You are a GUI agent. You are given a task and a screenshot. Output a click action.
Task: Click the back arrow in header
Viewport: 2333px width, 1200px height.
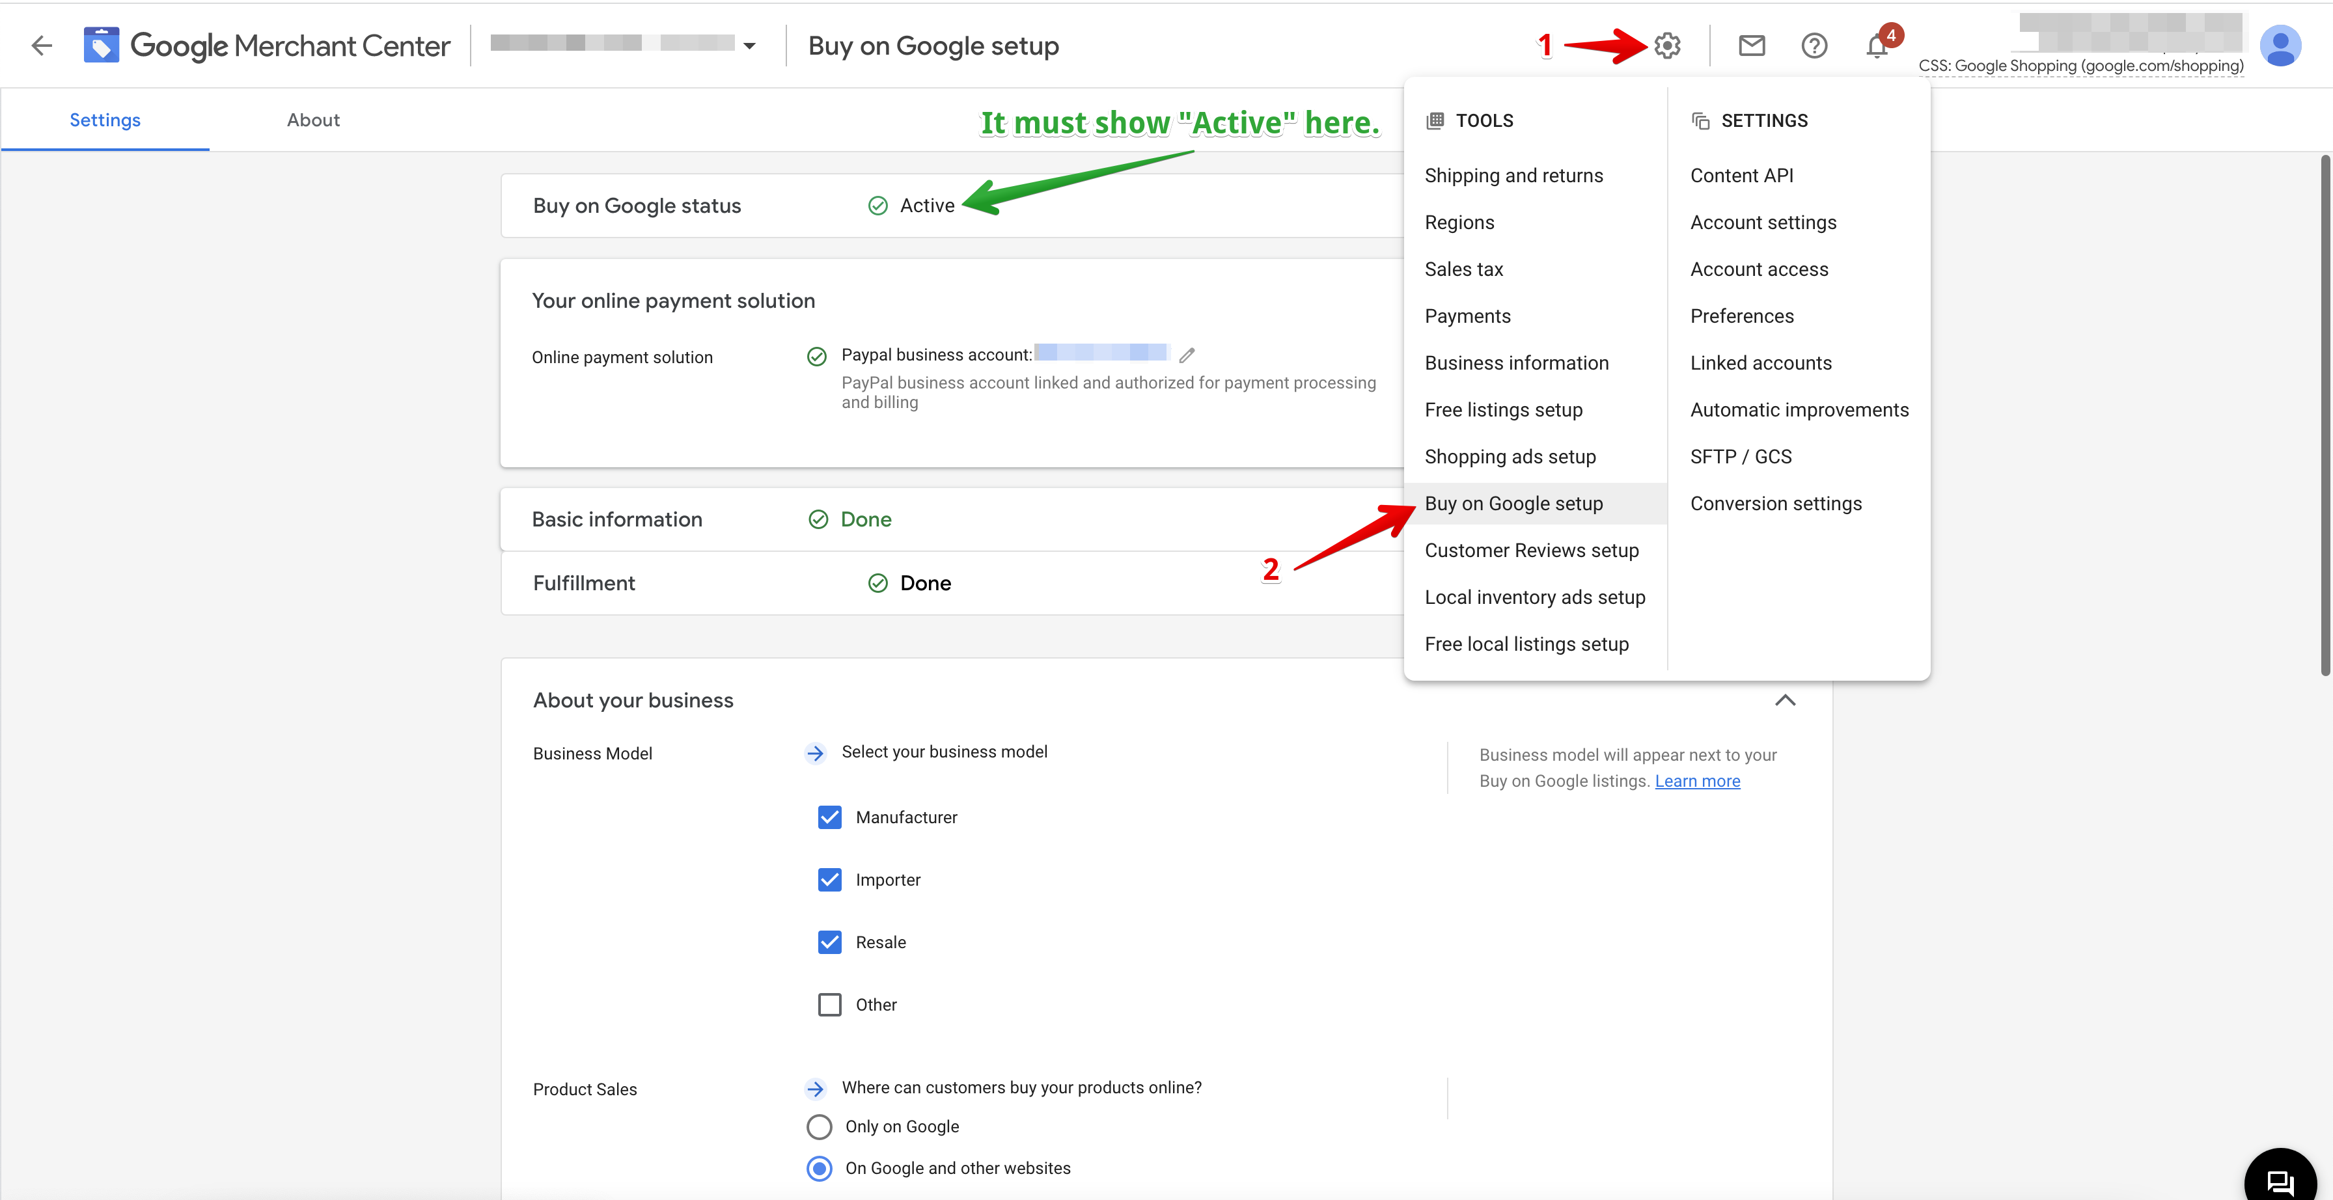pyautogui.click(x=42, y=46)
